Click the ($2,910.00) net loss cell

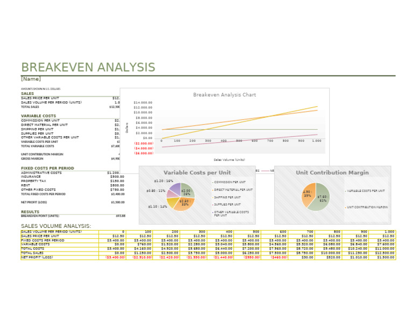(139, 257)
